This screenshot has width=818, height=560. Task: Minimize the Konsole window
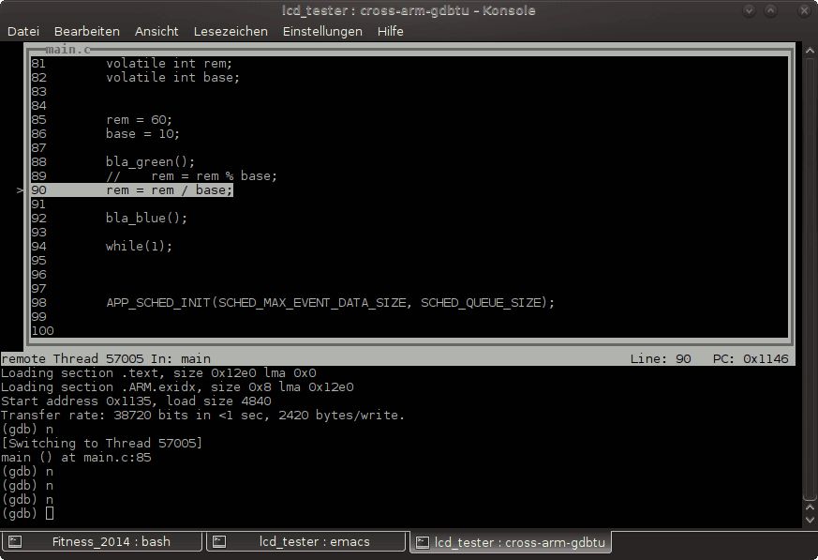click(x=750, y=10)
